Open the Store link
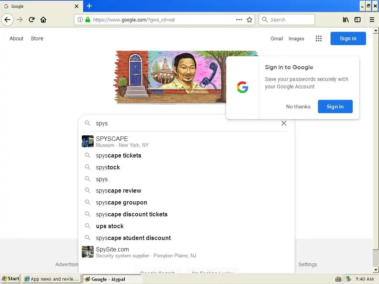Viewport: 379px width, 284px height. tap(37, 38)
